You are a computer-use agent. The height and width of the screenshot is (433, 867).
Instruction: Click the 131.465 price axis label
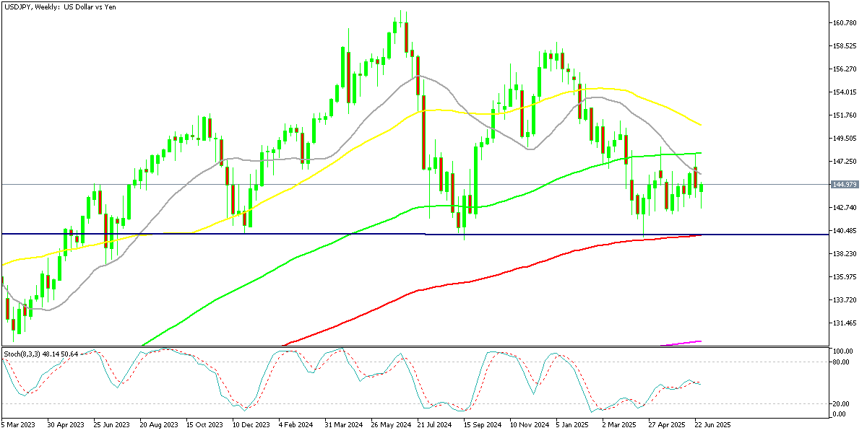click(845, 323)
